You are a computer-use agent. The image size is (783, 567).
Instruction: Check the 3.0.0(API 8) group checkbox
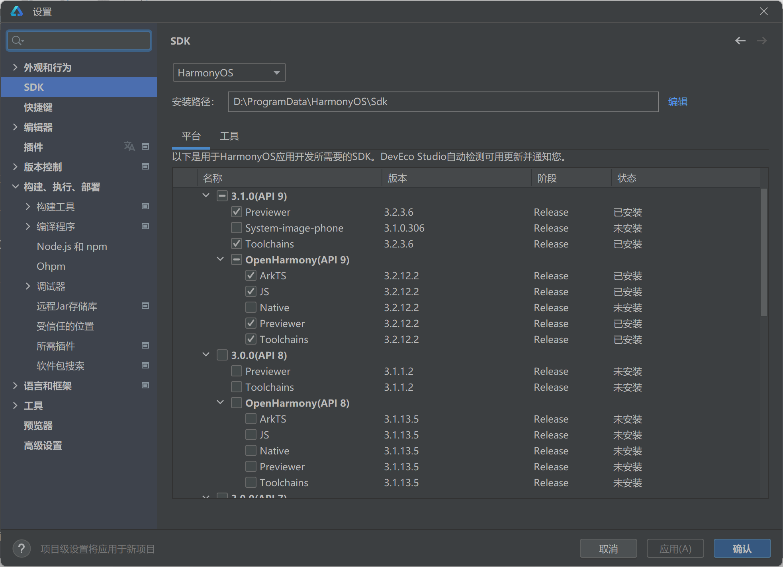click(222, 355)
